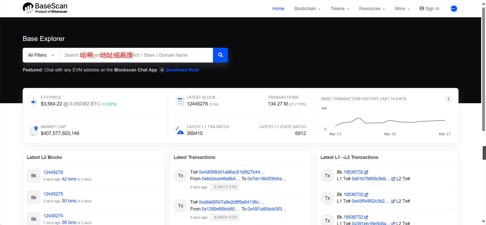Image resolution: width=486 pixels, height=225 pixels.
Task: View 36 txns in block 12445274
Action: (x=69, y=222)
